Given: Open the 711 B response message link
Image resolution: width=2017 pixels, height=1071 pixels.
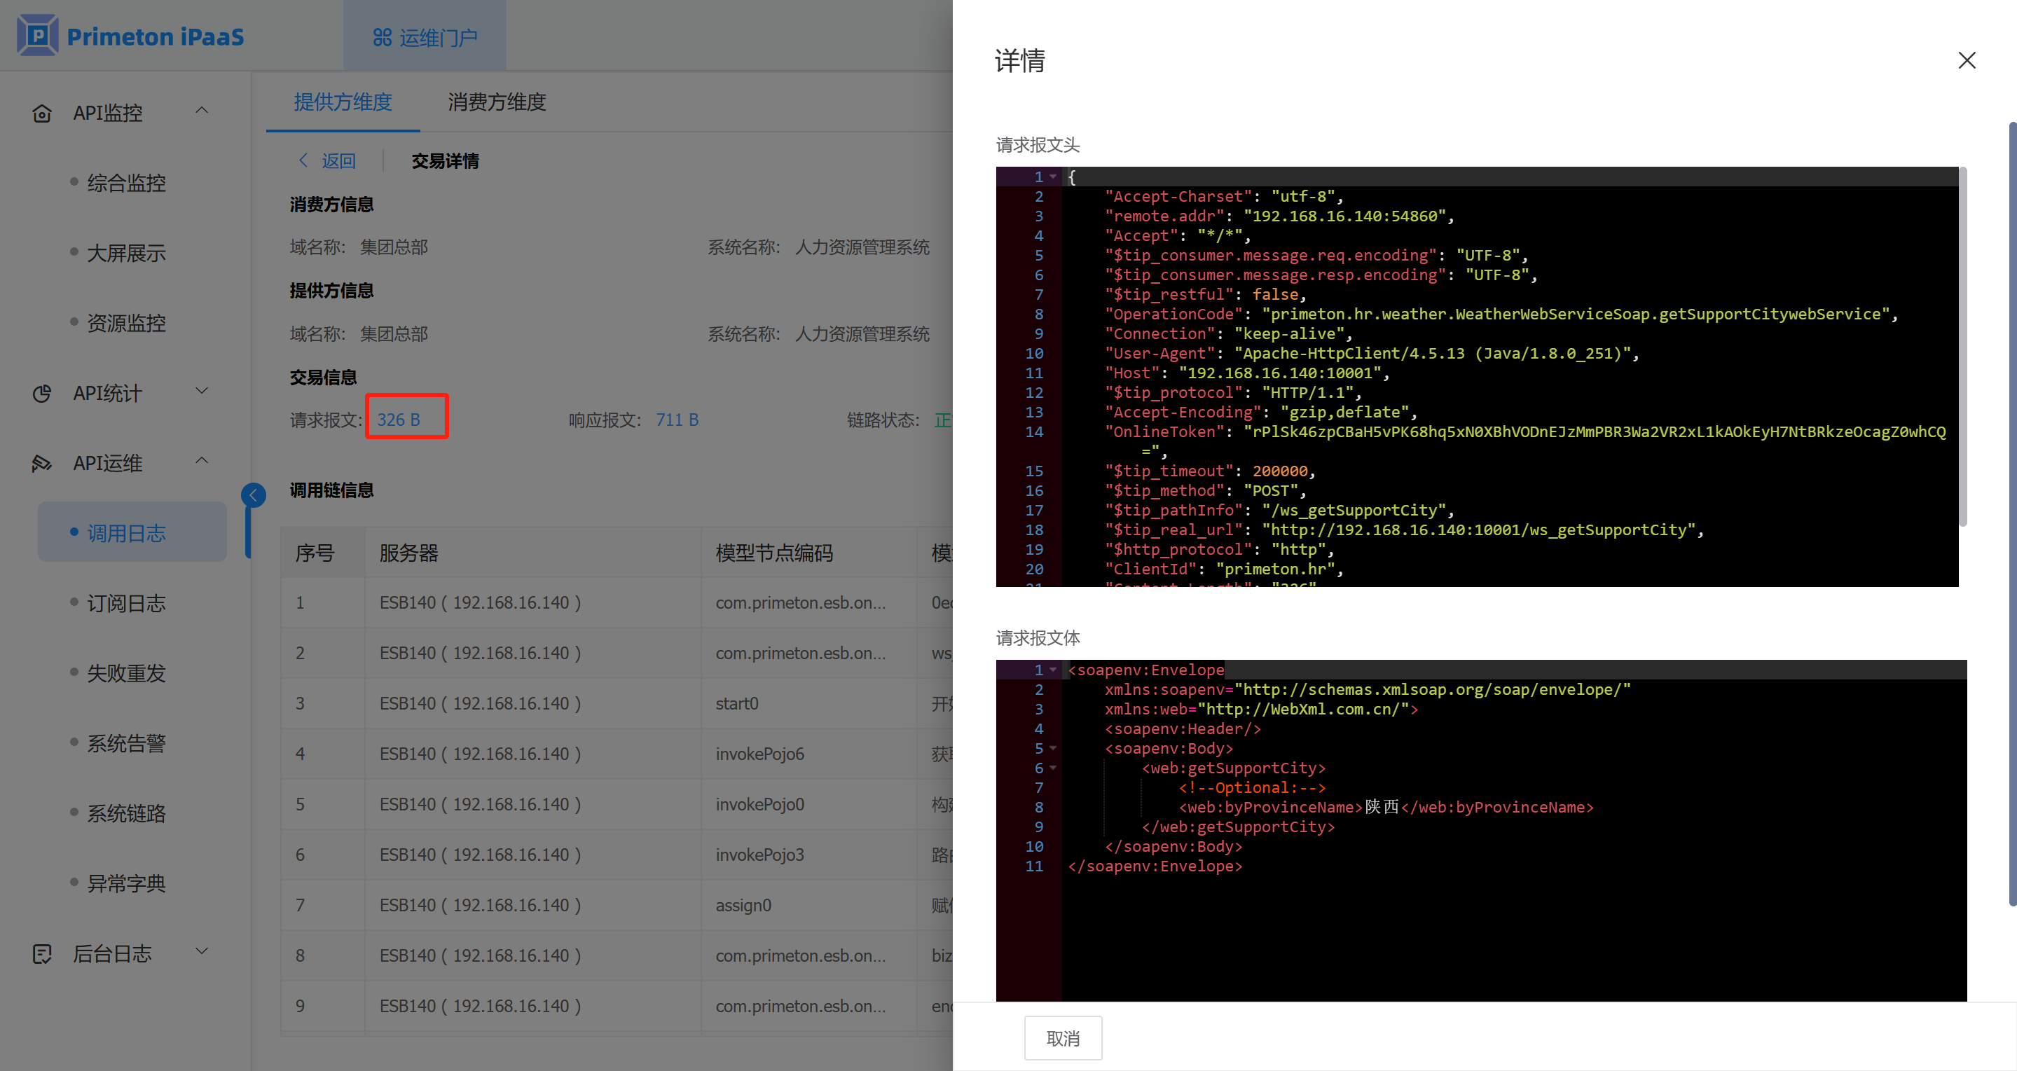Looking at the screenshot, I should pos(677,420).
